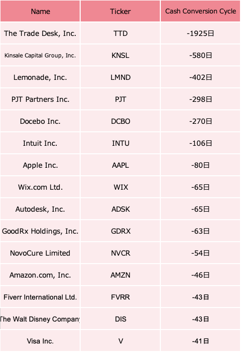241x352 pixels.
Task: Click the Wix.com Ltd. cell
Action: (x=40, y=187)
